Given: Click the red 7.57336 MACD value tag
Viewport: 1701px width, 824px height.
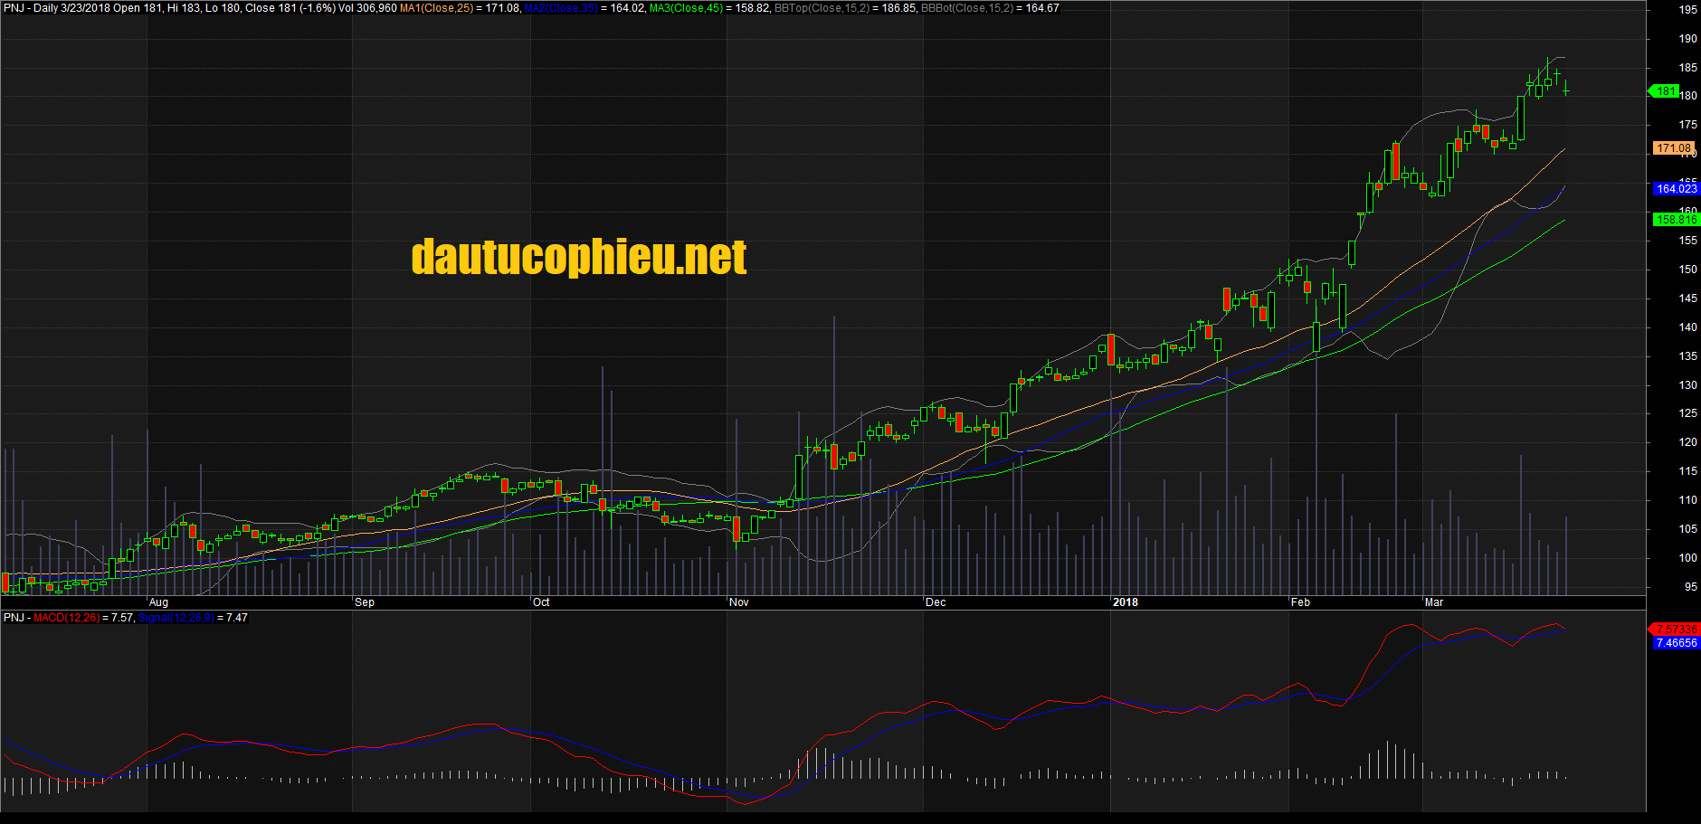Looking at the screenshot, I should pos(1676,629).
